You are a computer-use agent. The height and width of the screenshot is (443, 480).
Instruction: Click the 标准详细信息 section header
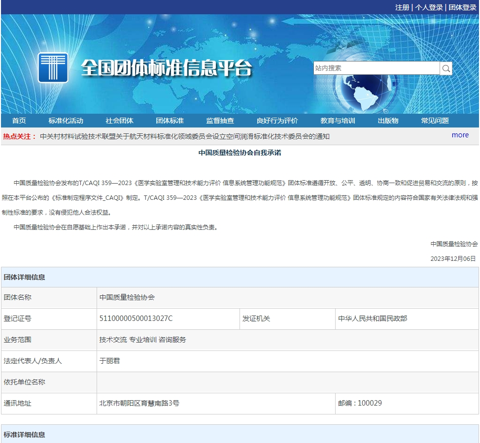pyautogui.click(x=240, y=434)
